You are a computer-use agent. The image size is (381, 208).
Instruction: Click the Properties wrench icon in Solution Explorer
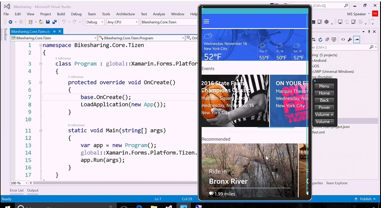350,39
